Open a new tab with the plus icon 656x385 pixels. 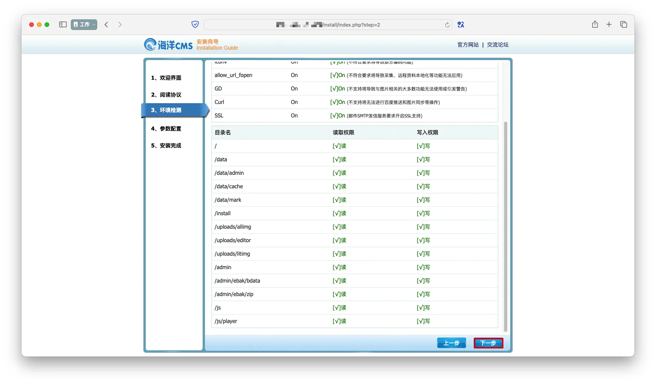[609, 25]
